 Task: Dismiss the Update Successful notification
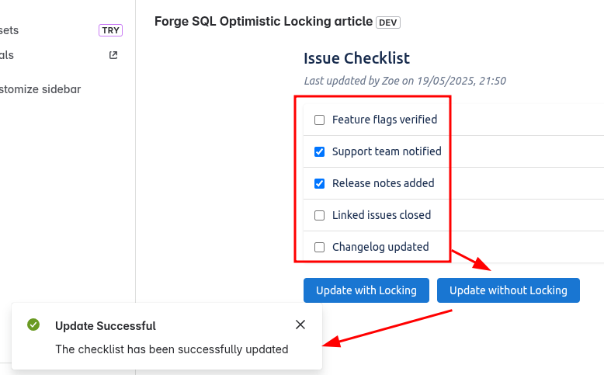[x=300, y=325]
